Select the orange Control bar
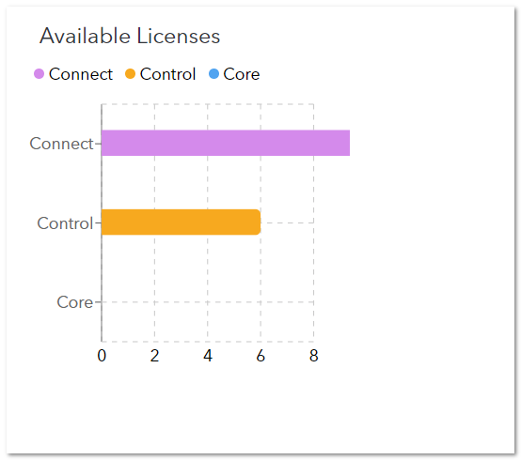Viewport: 521px width, 460px height. 181,222
